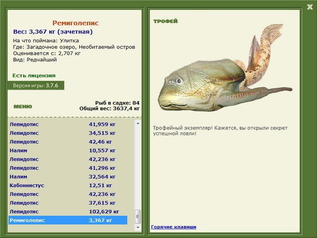Click the fish list scrollbar thumb
317x238 pixels.
138,216
